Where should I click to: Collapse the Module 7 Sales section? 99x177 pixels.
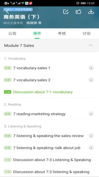click(91, 45)
